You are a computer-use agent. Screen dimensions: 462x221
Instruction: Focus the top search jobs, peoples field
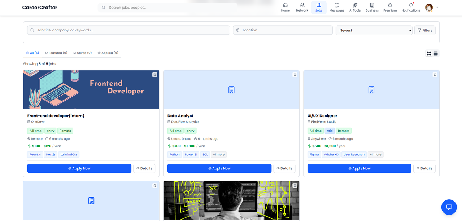[167, 7]
